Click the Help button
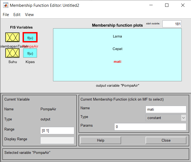Viewport: 191px width, 162px height. pos(101,140)
